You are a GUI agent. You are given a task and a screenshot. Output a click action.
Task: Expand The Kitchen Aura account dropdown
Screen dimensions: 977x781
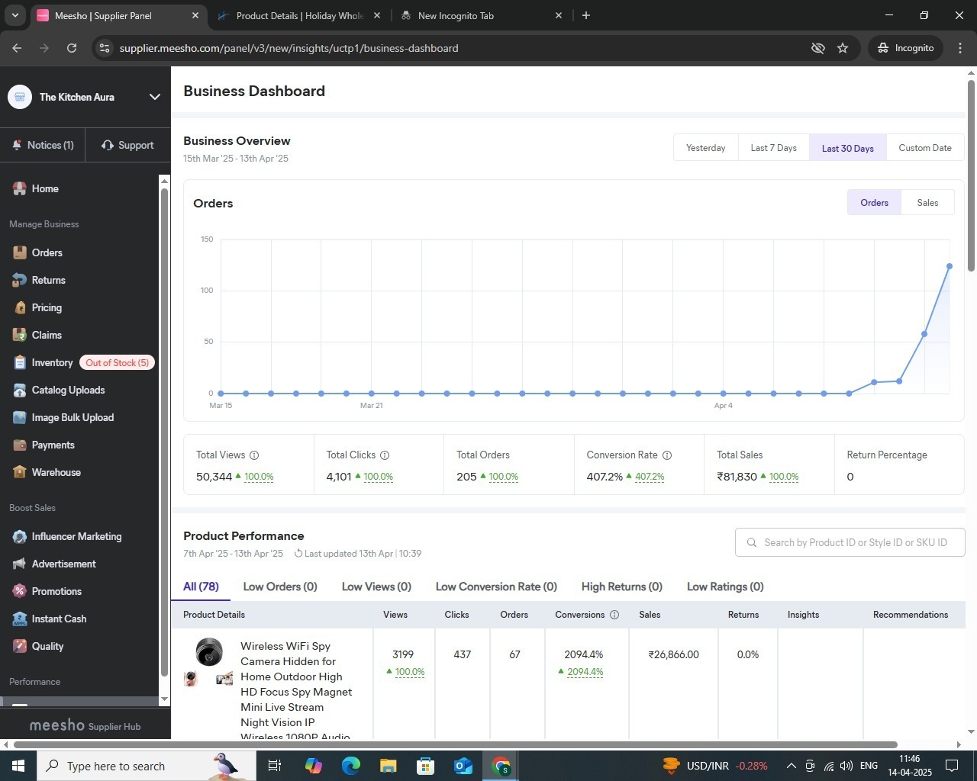pos(155,97)
